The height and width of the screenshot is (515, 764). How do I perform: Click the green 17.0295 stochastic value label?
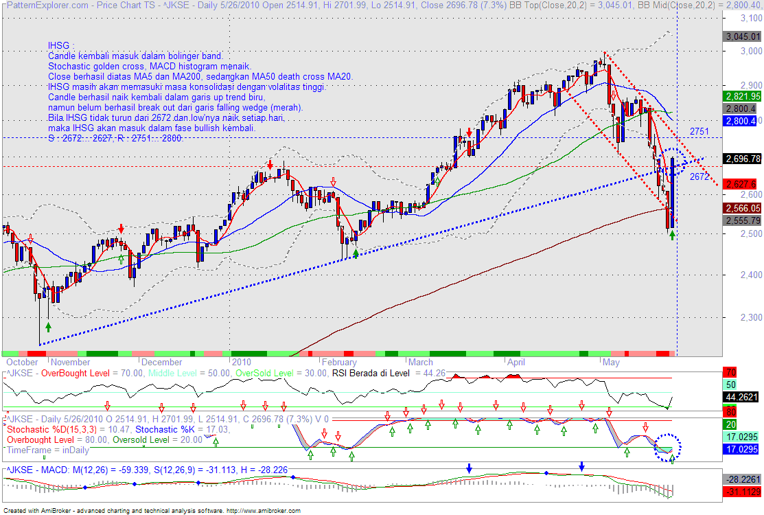coord(741,437)
